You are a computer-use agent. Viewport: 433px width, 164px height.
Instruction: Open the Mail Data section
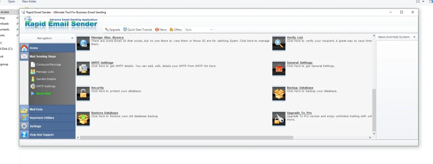pyautogui.click(x=47, y=109)
